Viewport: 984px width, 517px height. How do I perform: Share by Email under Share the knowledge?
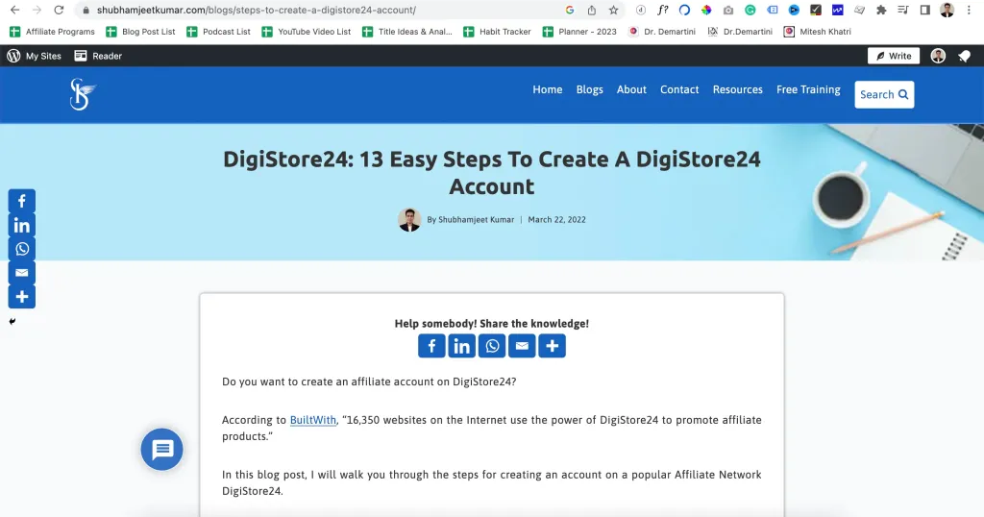click(x=522, y=346)
